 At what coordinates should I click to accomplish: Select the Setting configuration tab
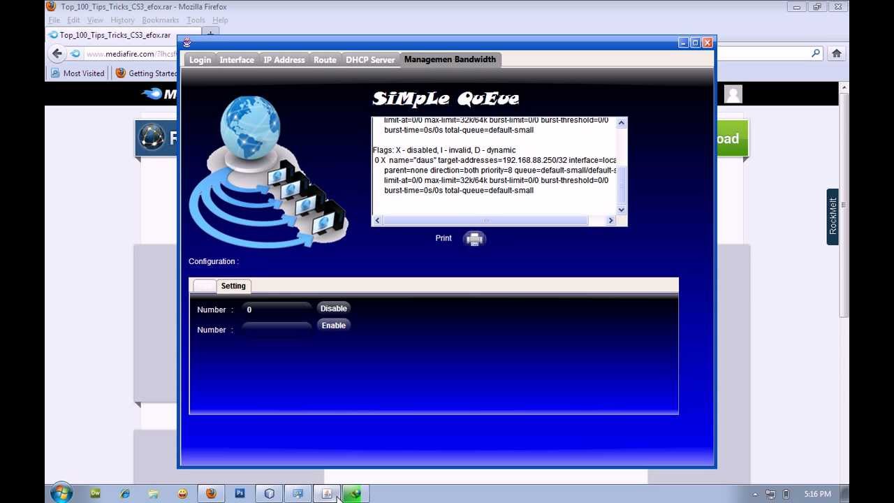(x=233, y=286)
